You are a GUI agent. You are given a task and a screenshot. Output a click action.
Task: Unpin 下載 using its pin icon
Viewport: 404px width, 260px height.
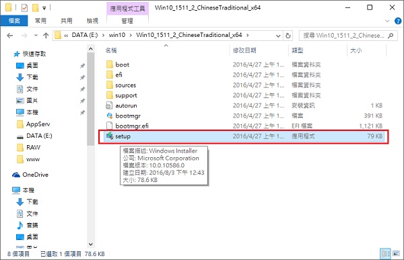(82, 77)
